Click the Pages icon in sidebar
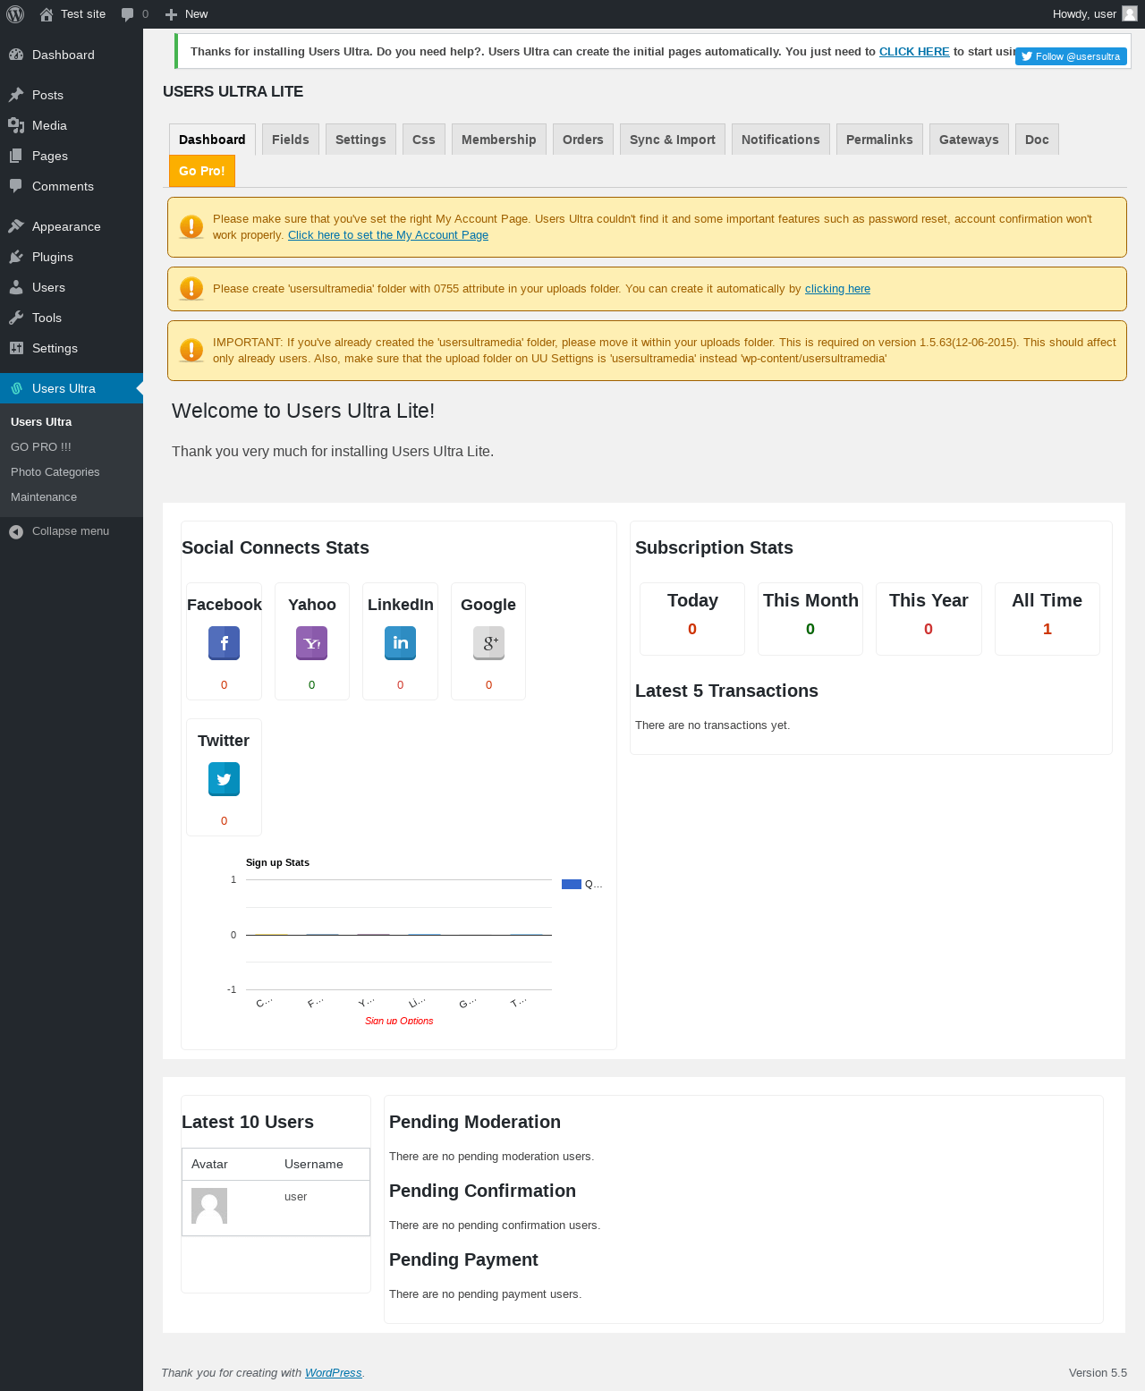This screenshot has width=1145, height=1391. (x=16, y=156)
